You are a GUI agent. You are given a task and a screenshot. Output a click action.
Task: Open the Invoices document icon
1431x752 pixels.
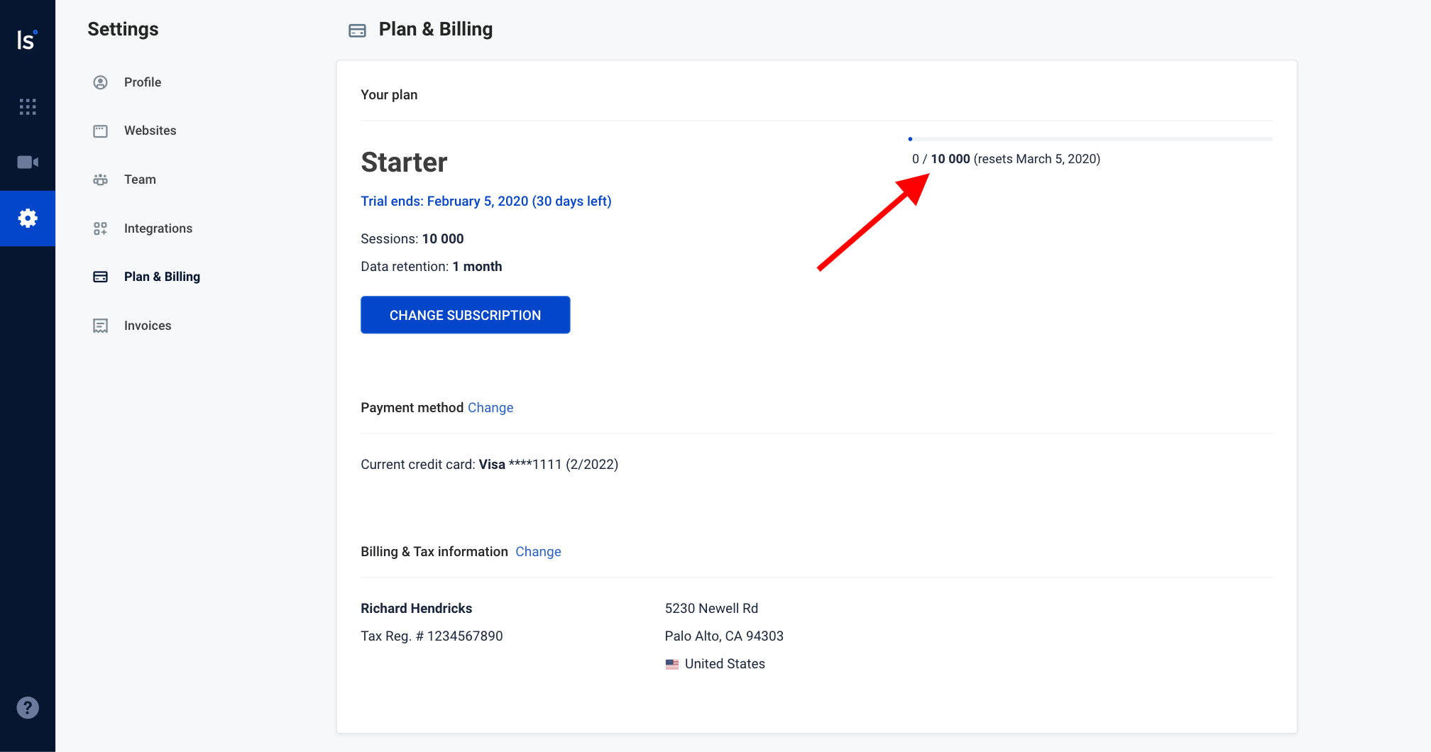99,325
